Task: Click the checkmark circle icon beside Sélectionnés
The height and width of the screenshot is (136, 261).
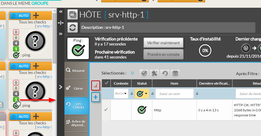Action: pos(144,73)
